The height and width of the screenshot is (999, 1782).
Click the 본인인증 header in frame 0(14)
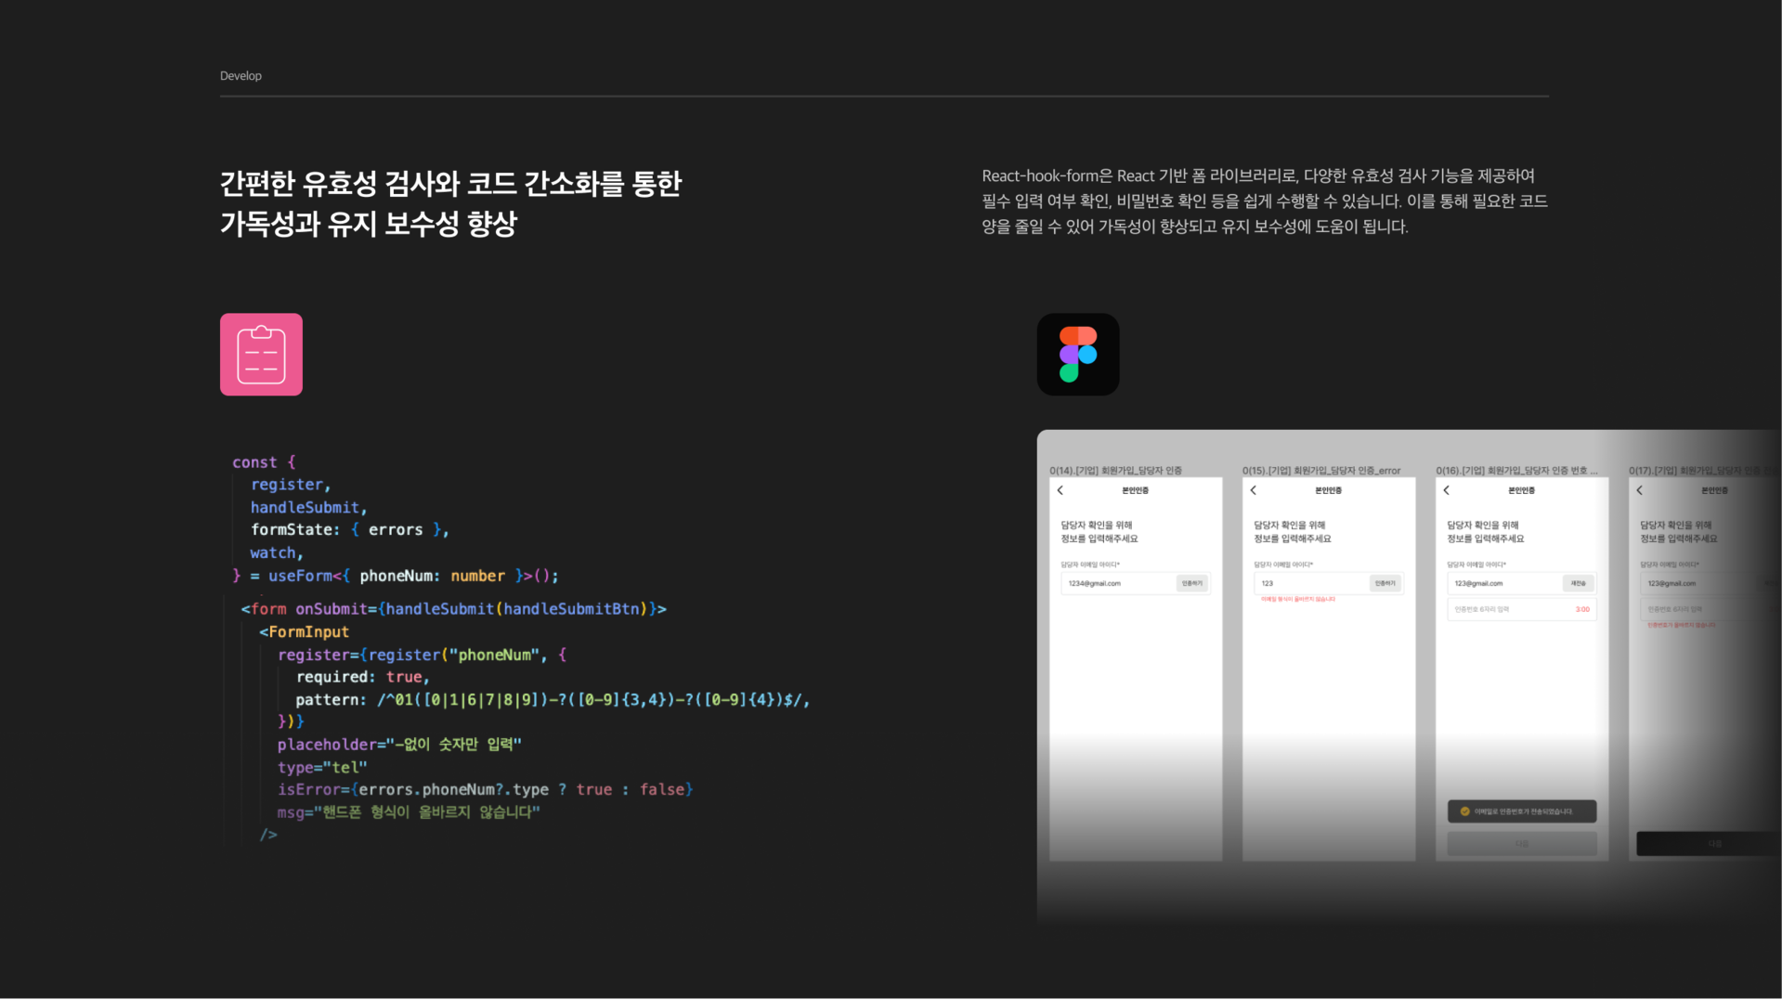[x=1135, y=490]
